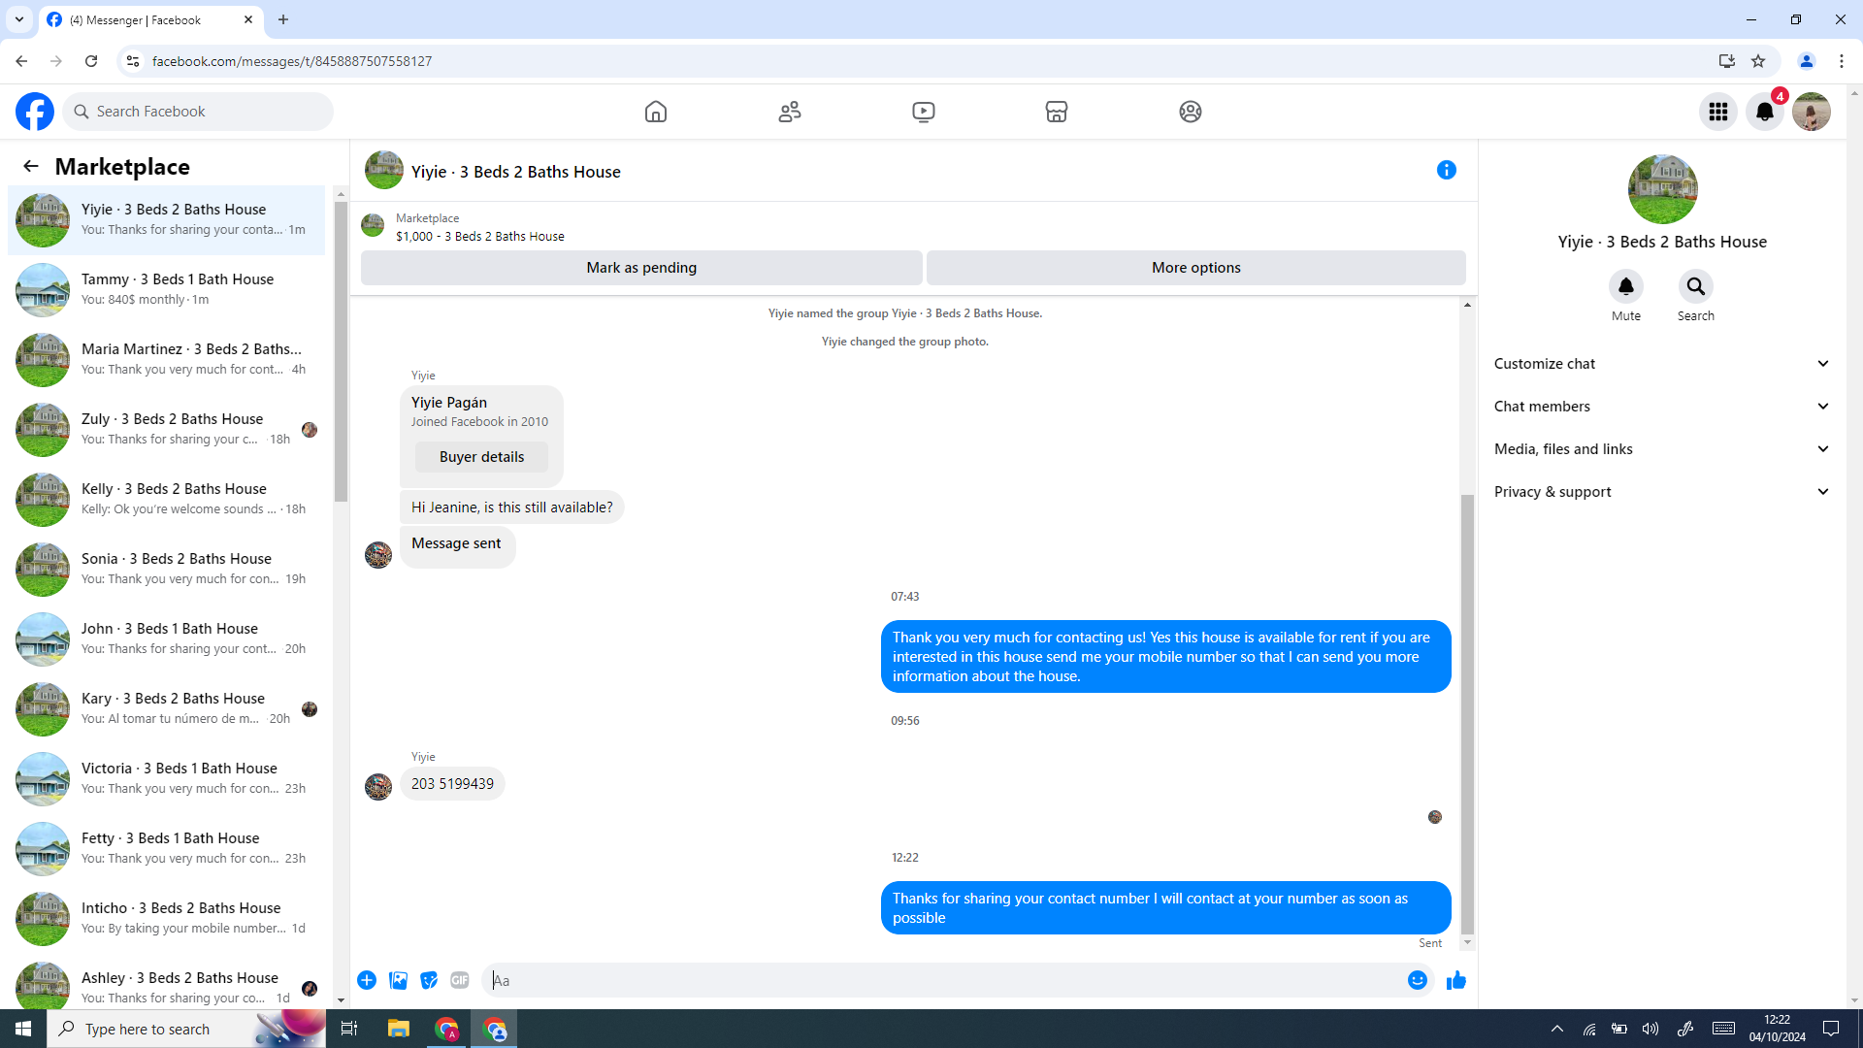Viewport: 1863px width, 1048px height.
Task: Open the Zuly 3 Beds 2 Baths House chat
Action: tap(167, 430)
